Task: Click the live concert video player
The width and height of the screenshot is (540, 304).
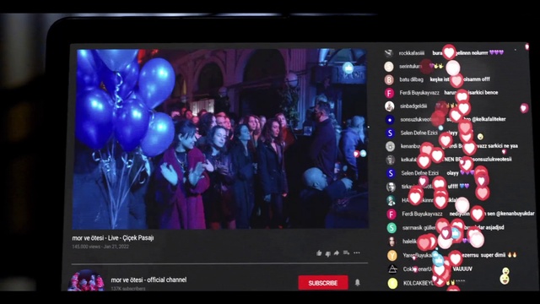Action: pos(220,138)
